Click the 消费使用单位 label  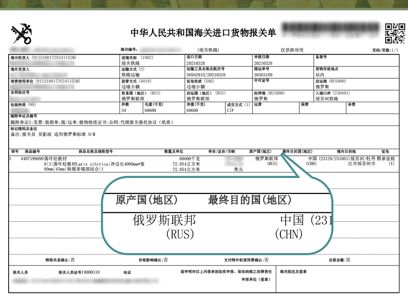coord(22,81)
